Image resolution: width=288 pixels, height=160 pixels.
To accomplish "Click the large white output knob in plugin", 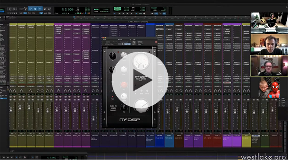I will click(x=141, y=106).
